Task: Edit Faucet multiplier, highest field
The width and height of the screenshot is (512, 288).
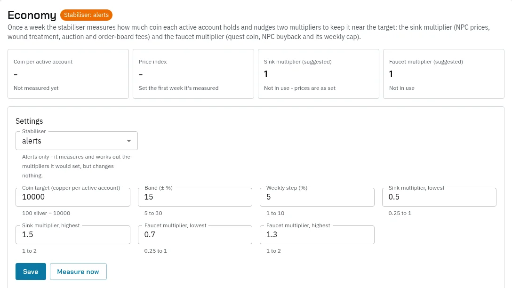Action: [317, 234]
